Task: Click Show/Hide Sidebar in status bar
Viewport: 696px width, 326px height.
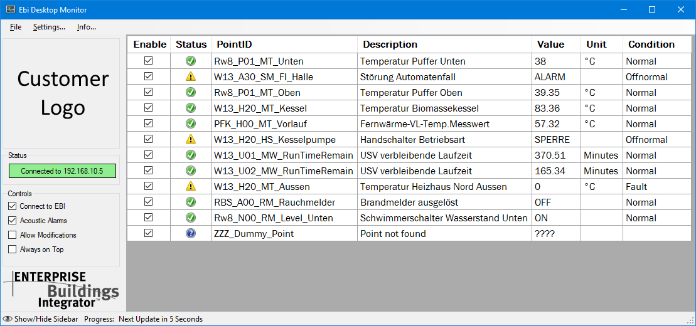Action: [46, 319]
